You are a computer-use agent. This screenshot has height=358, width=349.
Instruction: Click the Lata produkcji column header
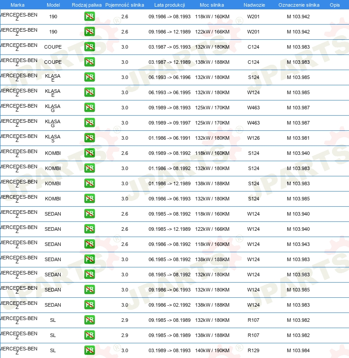pyautogui.click(x=170, y=5)
